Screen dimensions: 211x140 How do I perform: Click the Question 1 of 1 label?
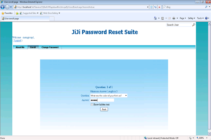104,87
